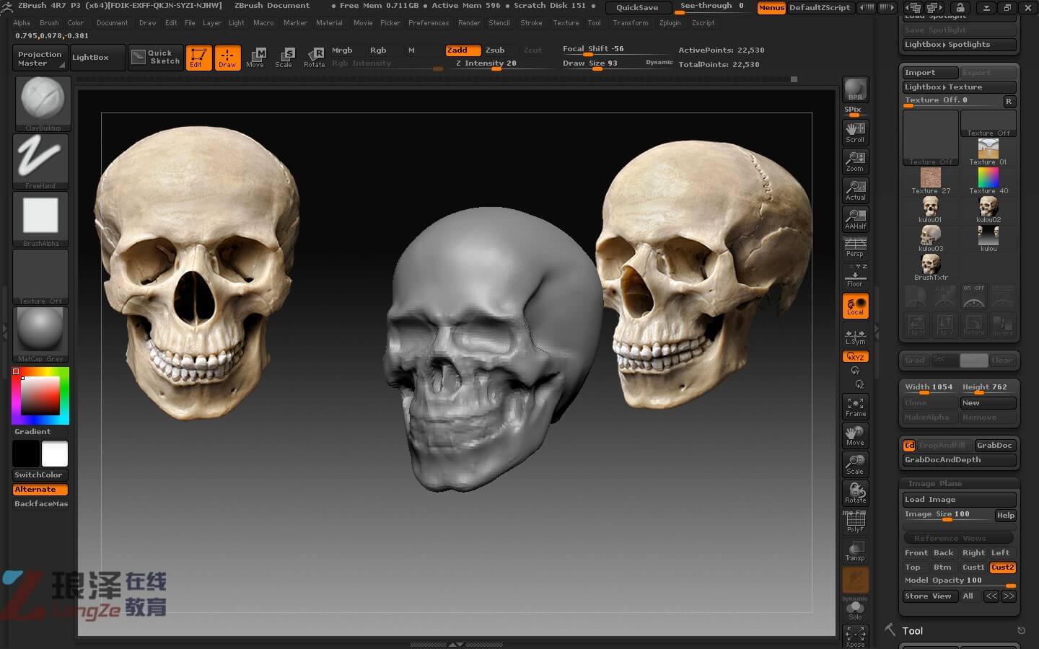The height and width of the screenshot is (649, 1039).
Task: Toggle the PolyF wireframe icon
Action: click(855, 521)
